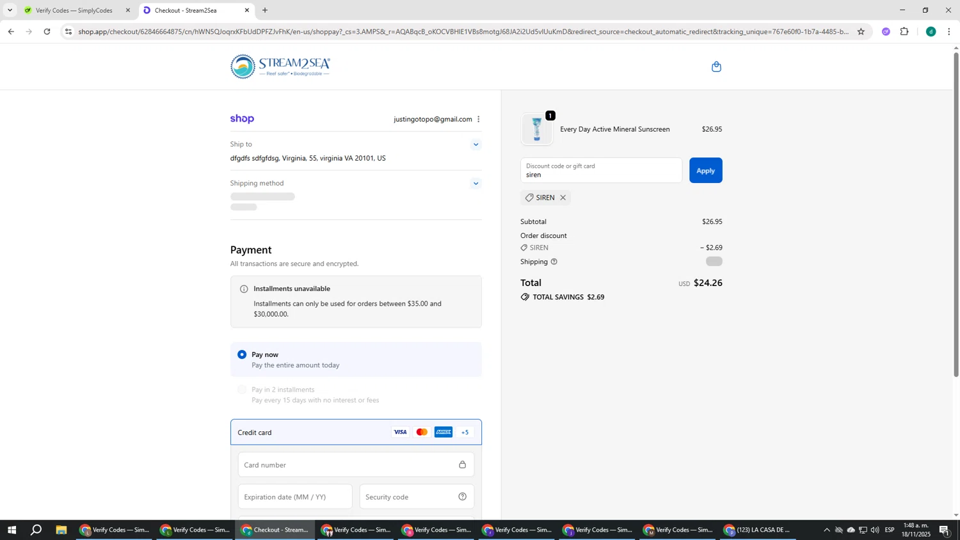The width and height of the screenshot is (960, 540).
Task: Expand the Ship to section
Action: 476,145
